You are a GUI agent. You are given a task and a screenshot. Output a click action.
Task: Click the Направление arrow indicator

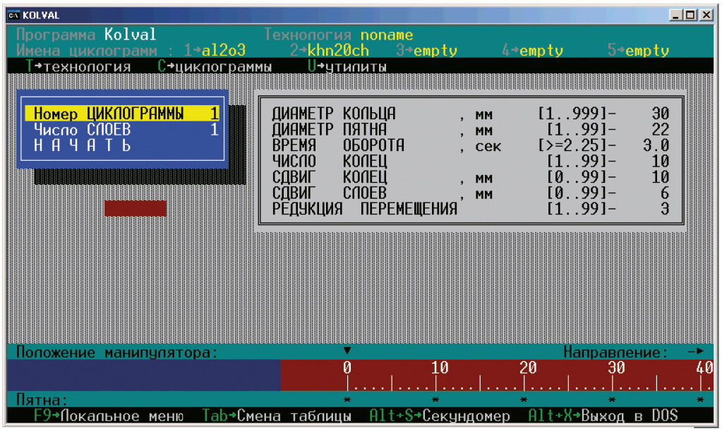pyautogui.click(x=696, y=351)
